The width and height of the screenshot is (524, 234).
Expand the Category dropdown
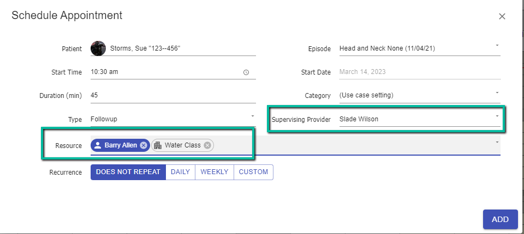(497, 93)
